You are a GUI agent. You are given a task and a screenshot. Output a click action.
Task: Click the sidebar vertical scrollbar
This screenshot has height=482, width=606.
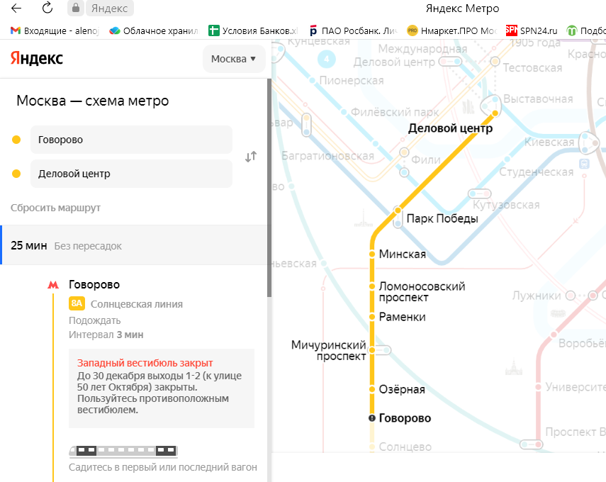[x=269, y=184]
